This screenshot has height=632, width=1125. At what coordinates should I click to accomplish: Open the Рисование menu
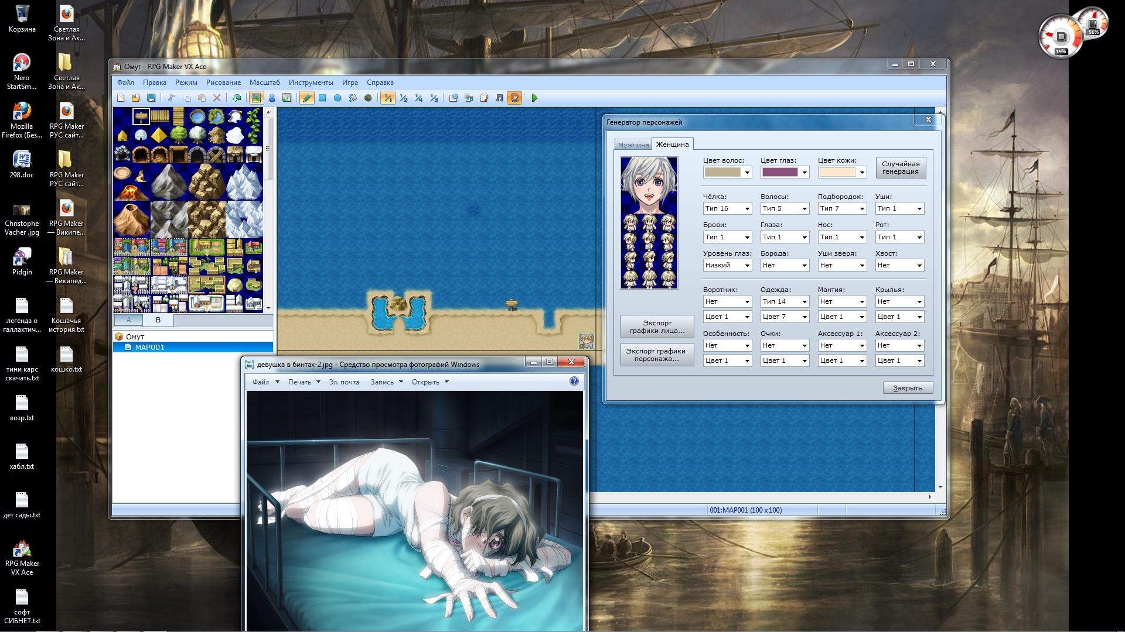[x=223, y=83]
